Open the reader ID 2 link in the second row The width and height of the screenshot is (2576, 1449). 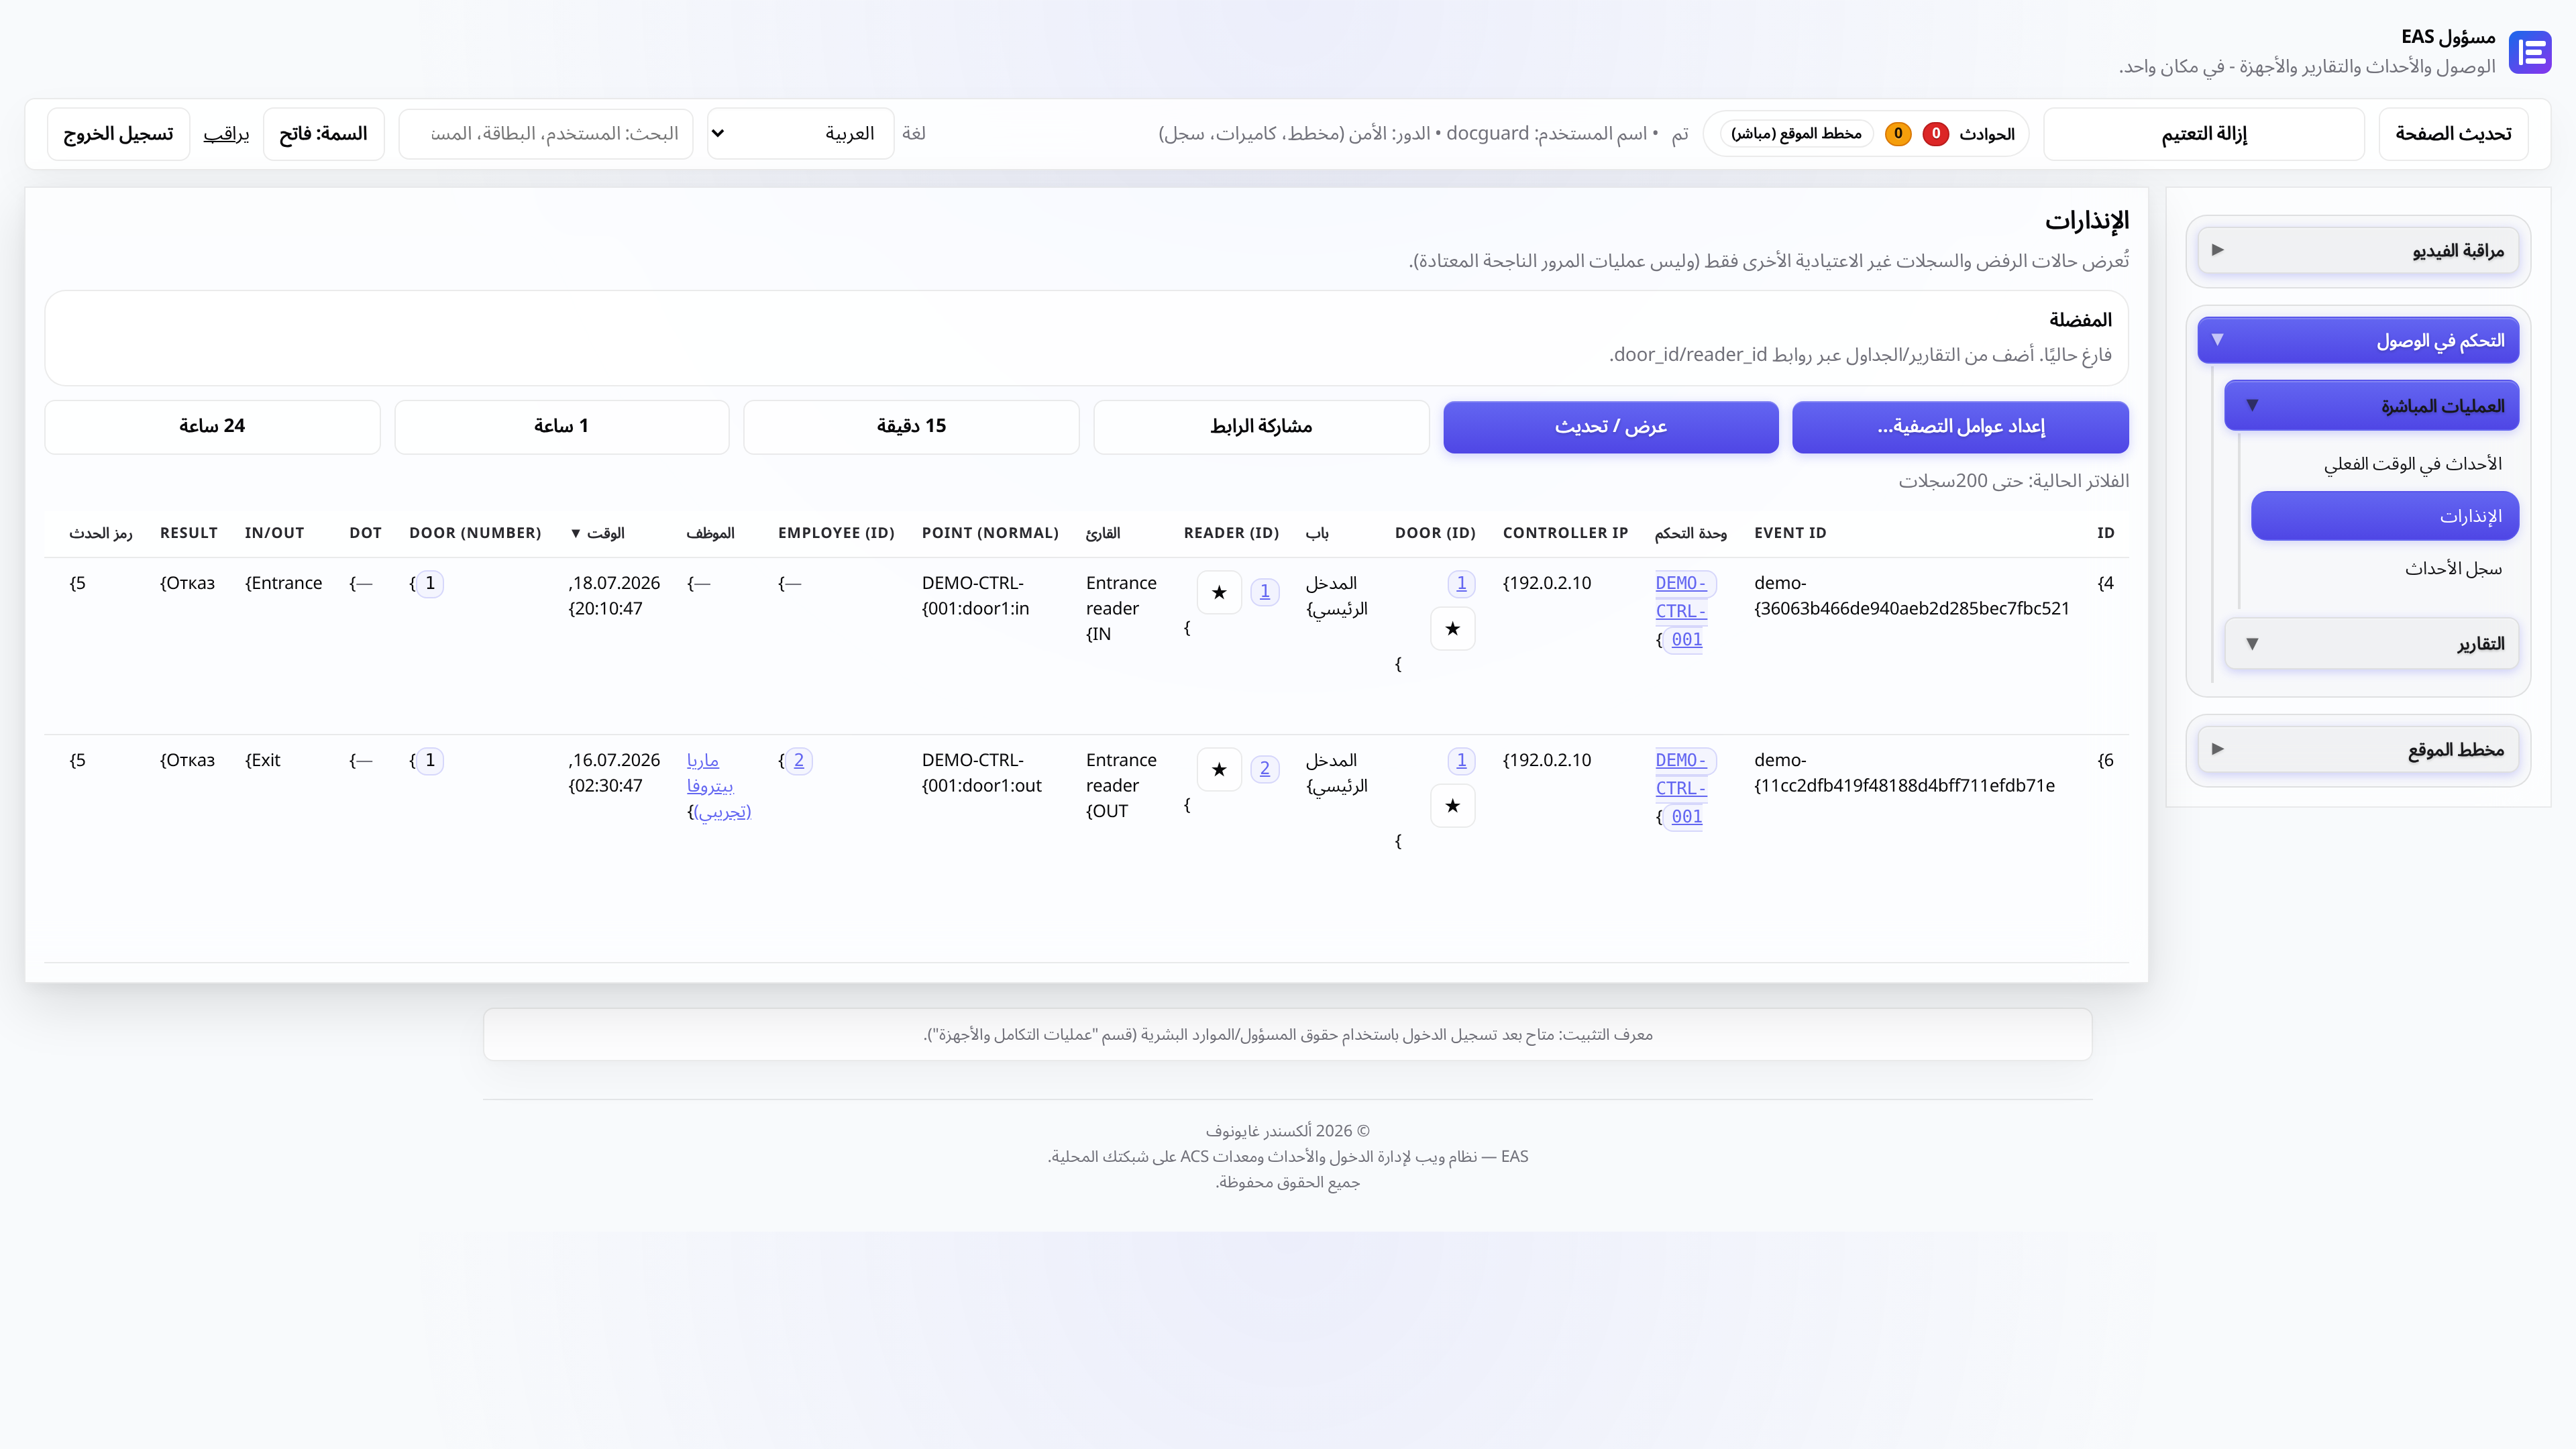[1265, 769]
